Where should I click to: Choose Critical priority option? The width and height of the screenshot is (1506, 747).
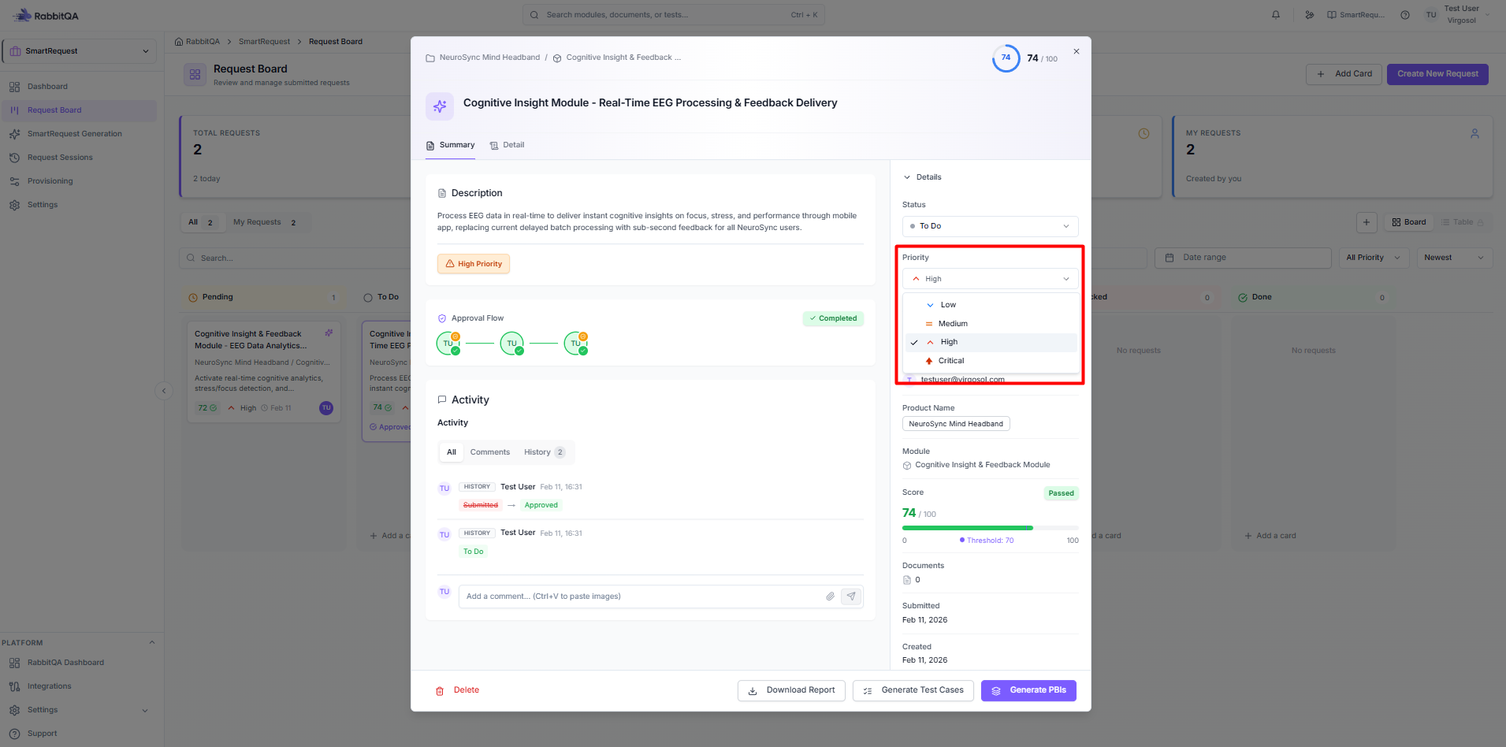tap(991, 361)
